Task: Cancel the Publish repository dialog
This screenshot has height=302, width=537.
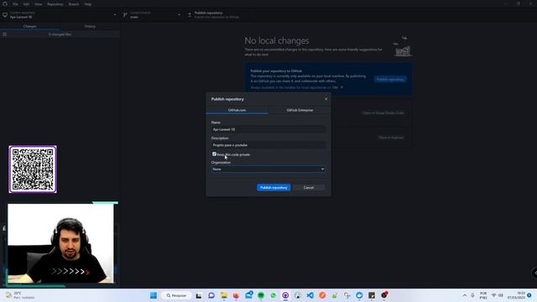Action: pyautogui.click(x=309, y=188)
